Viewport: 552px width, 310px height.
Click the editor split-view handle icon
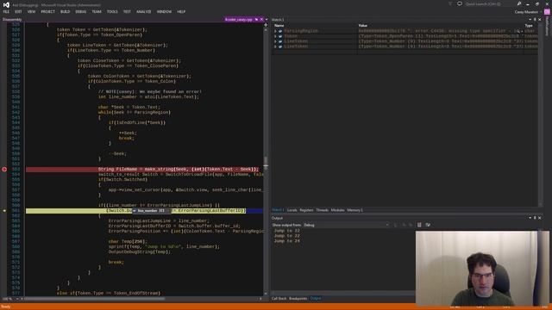click(266, 25)
